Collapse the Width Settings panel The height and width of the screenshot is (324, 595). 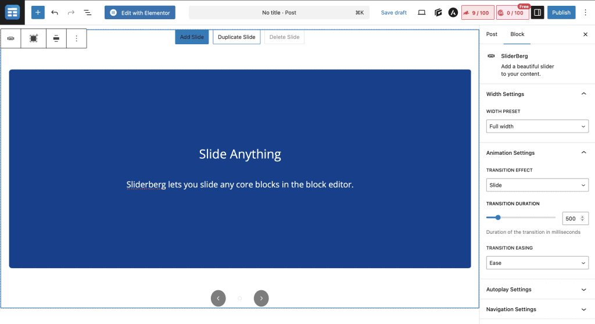pyautogui.click(x=537, y=94)
